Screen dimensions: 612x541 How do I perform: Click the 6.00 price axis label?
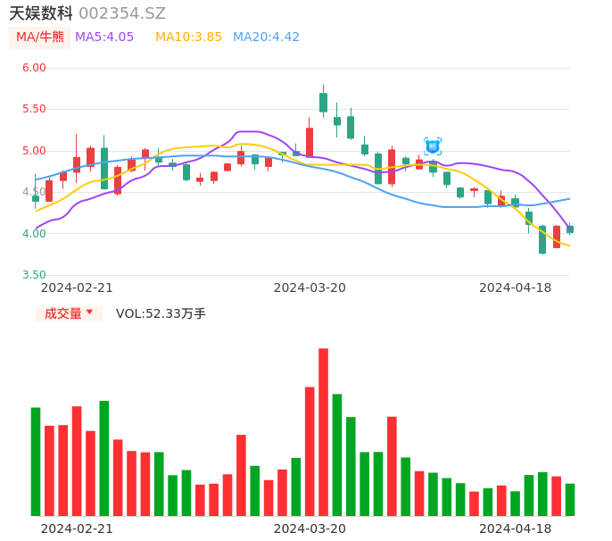34,68
